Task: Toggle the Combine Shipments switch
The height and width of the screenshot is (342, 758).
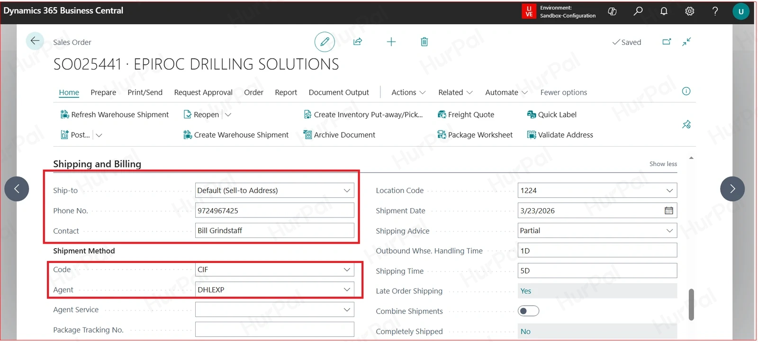Action: (528, 311)
